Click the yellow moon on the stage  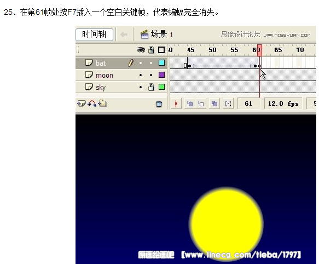[x=226, y=225]
